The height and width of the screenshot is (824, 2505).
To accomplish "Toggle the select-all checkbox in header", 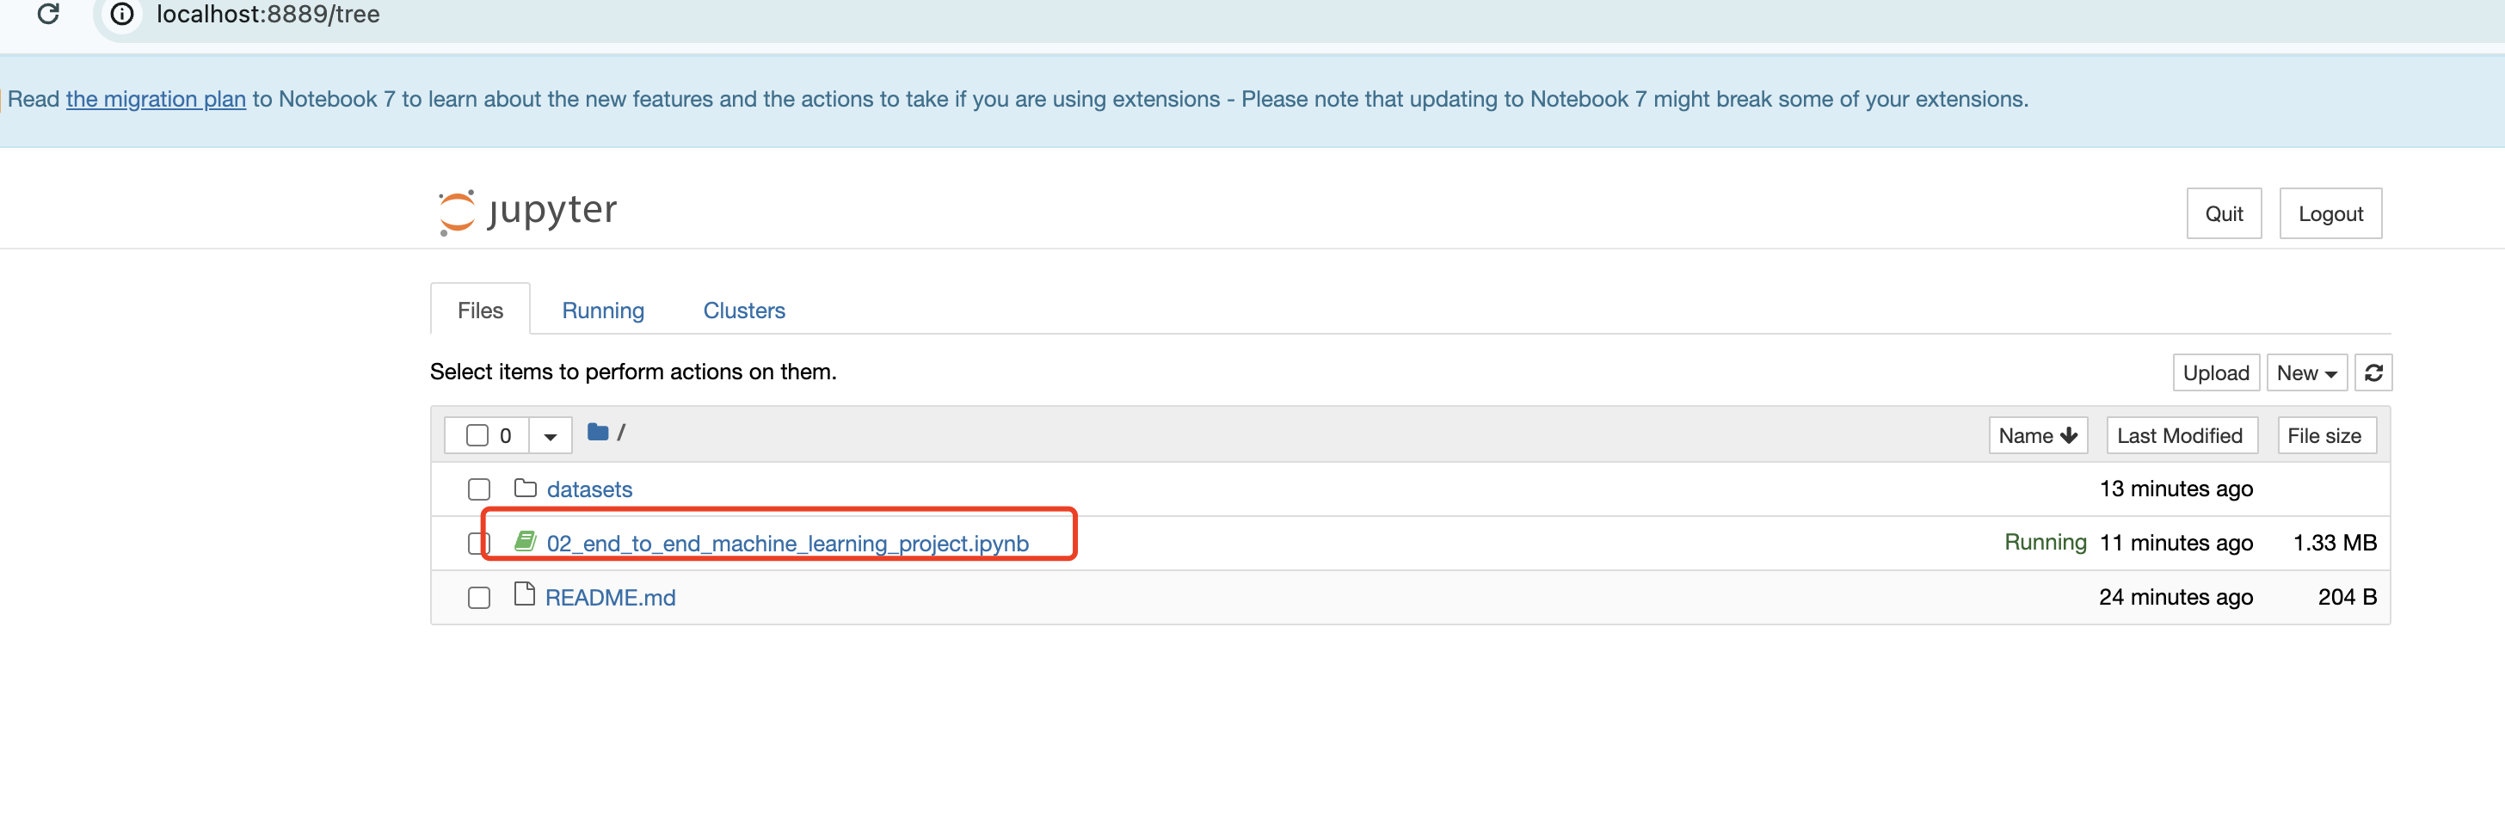I will [477, 436].
